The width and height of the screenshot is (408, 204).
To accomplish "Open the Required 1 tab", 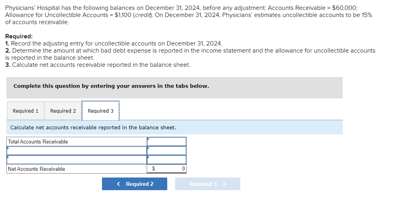I will tap(25, 111).
